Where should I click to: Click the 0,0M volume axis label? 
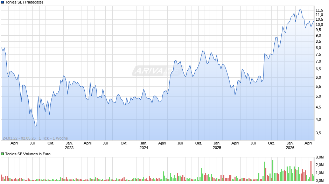tap(320, 181)
